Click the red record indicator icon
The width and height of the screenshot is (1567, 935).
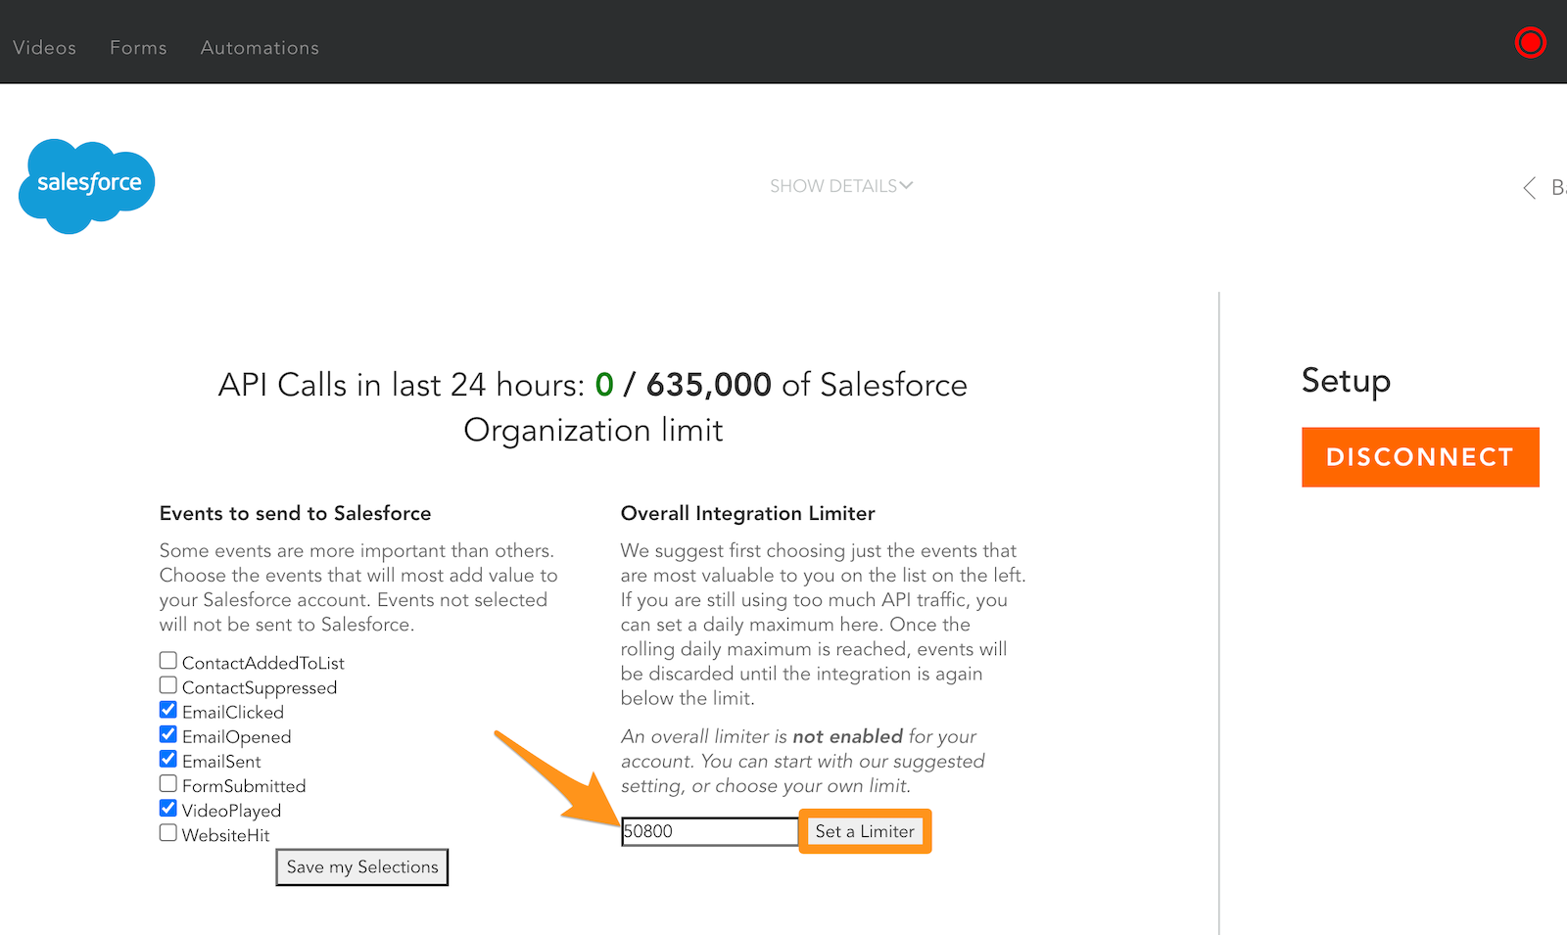point(1530,42)
